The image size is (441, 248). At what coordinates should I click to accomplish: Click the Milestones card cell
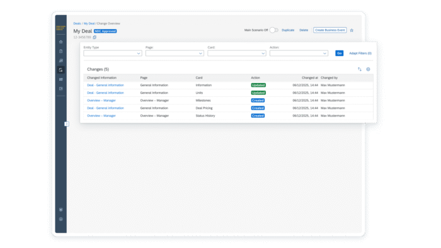[203, 100]
